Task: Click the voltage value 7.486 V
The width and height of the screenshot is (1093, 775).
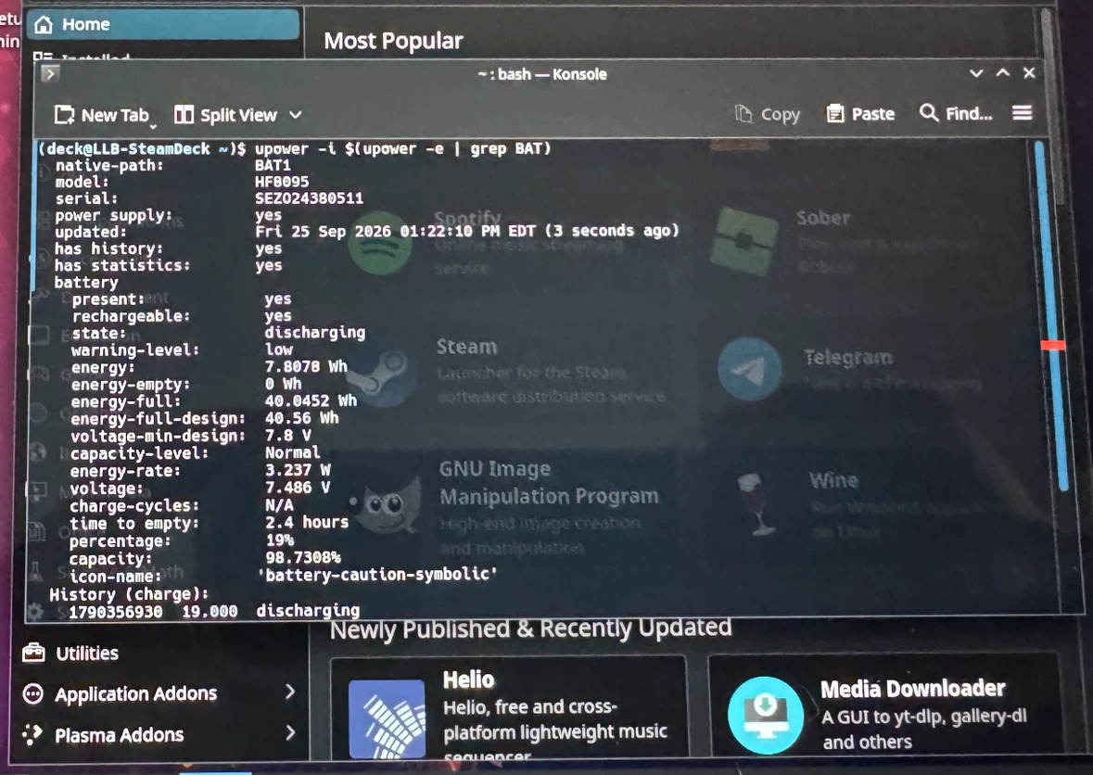Action: pos(297,488)
